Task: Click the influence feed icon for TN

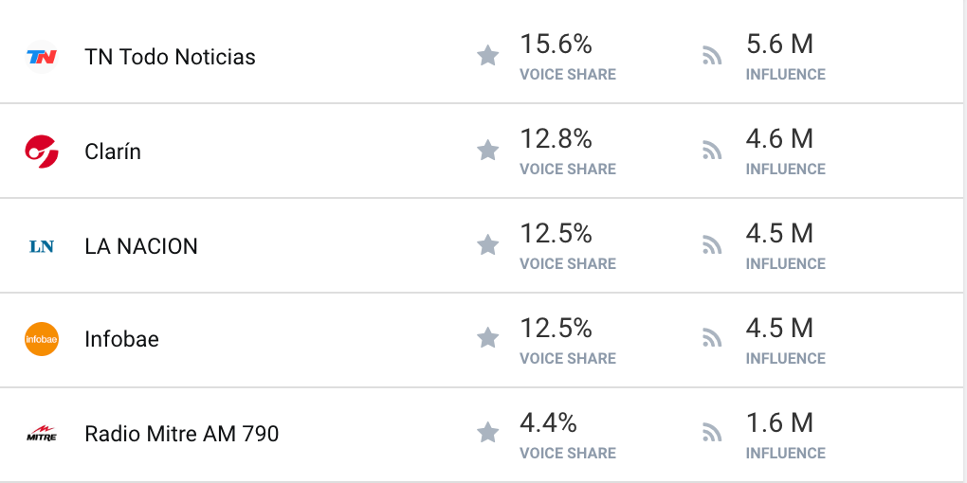Action: (x=712, y=56)
